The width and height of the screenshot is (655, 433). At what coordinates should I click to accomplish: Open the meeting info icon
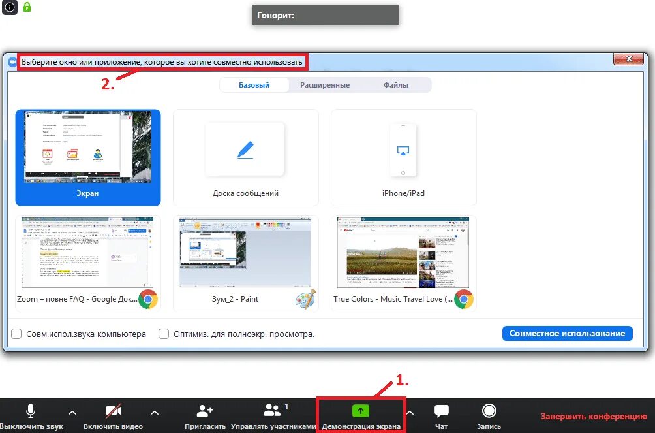[10, 7]
